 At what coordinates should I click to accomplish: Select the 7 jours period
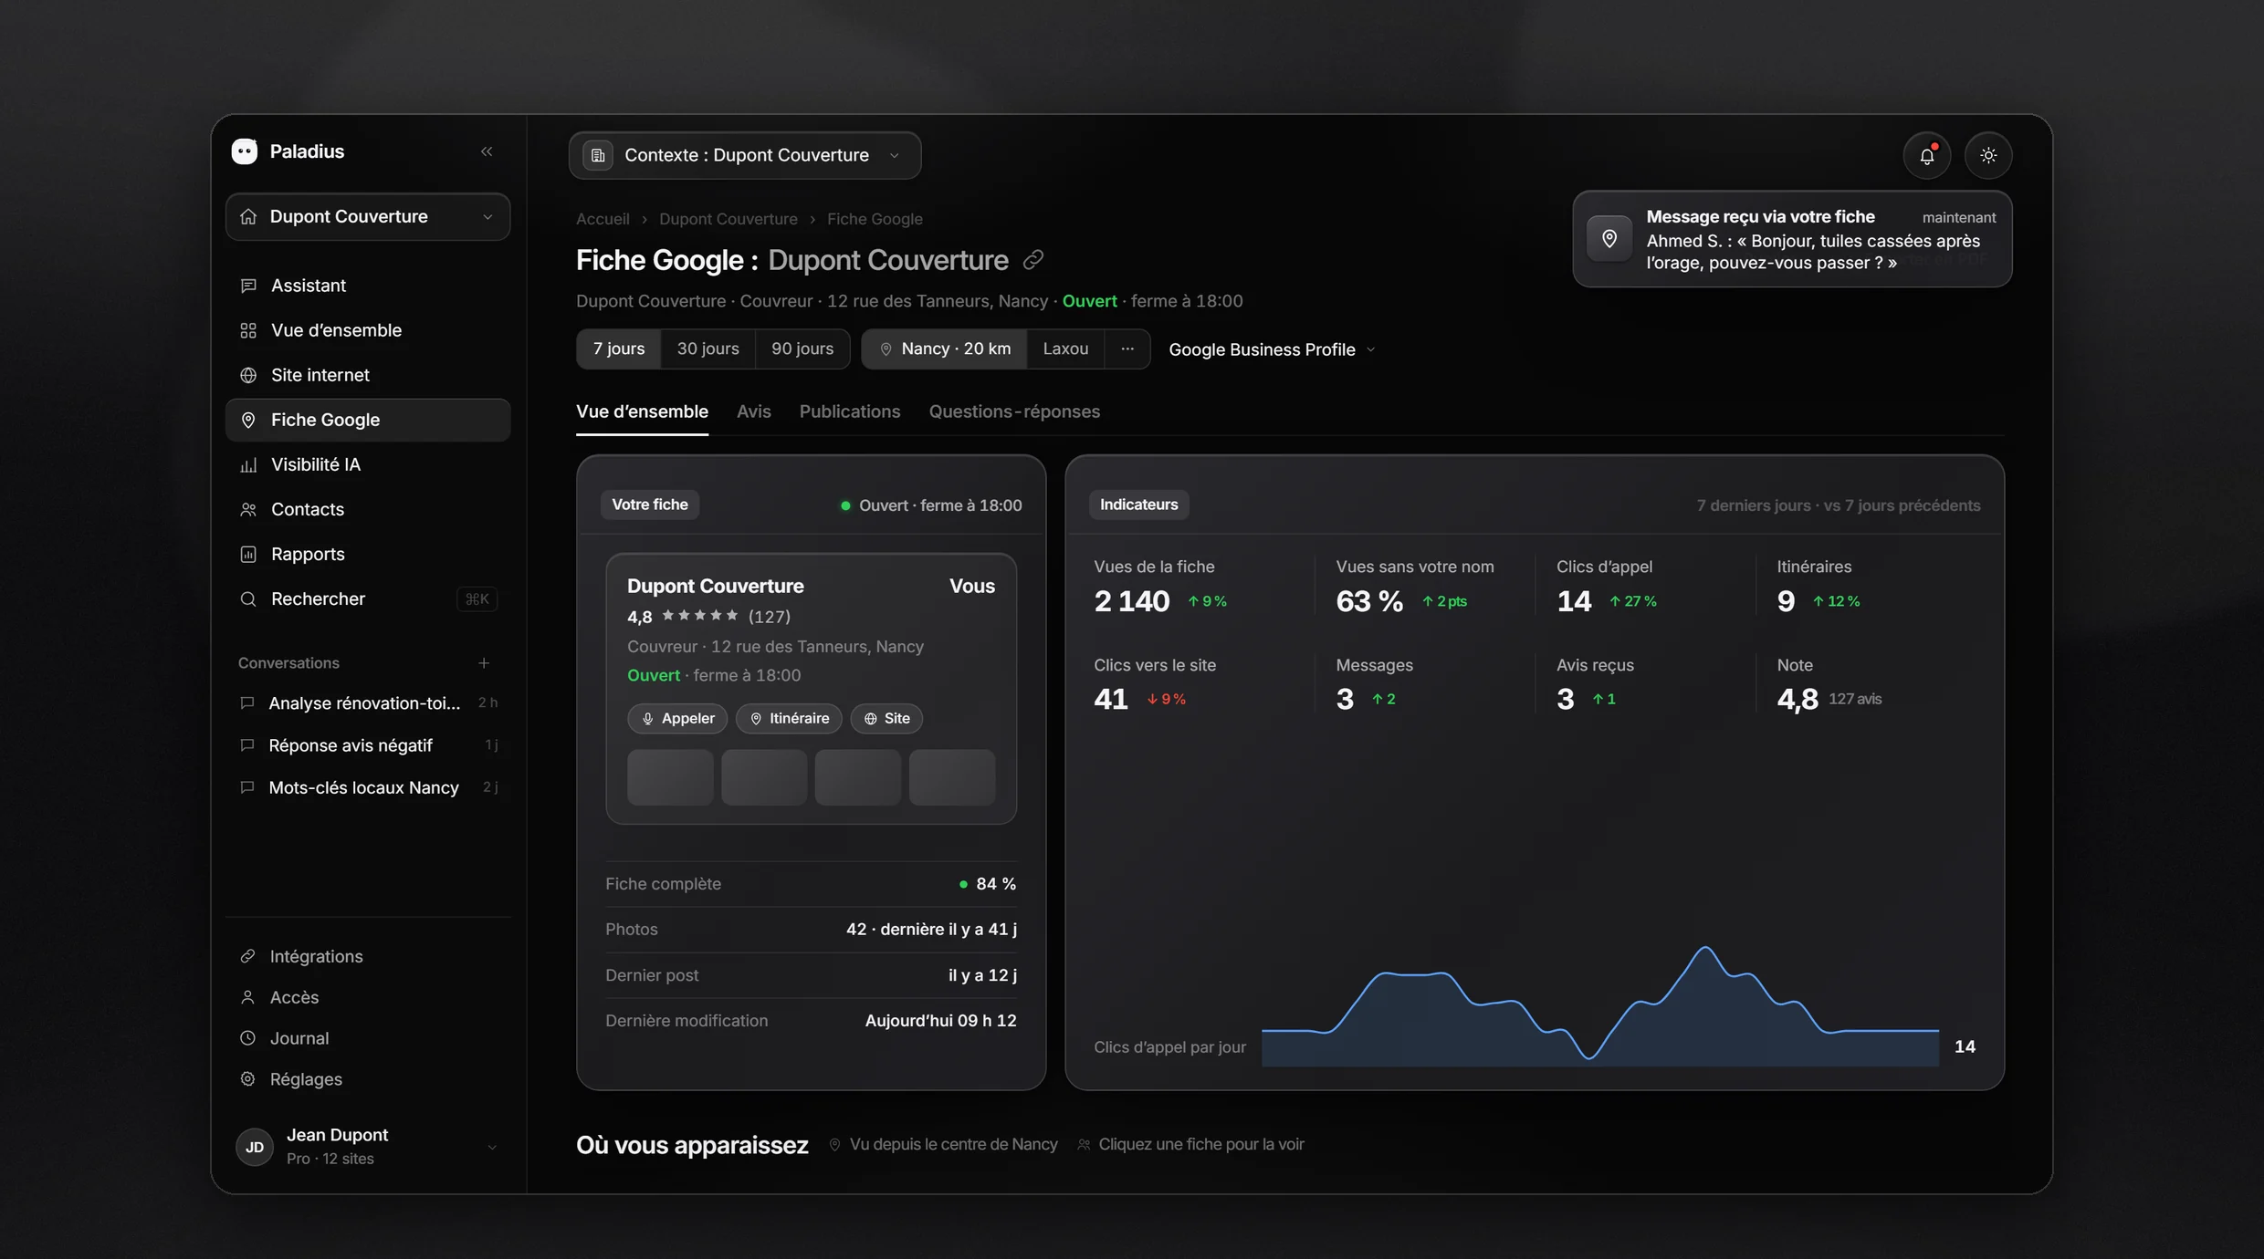(x=619, y=349)
